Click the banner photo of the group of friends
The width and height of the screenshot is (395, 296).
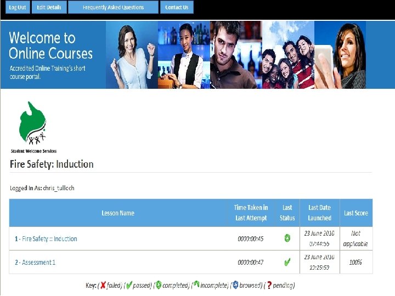tap(288, 55)
